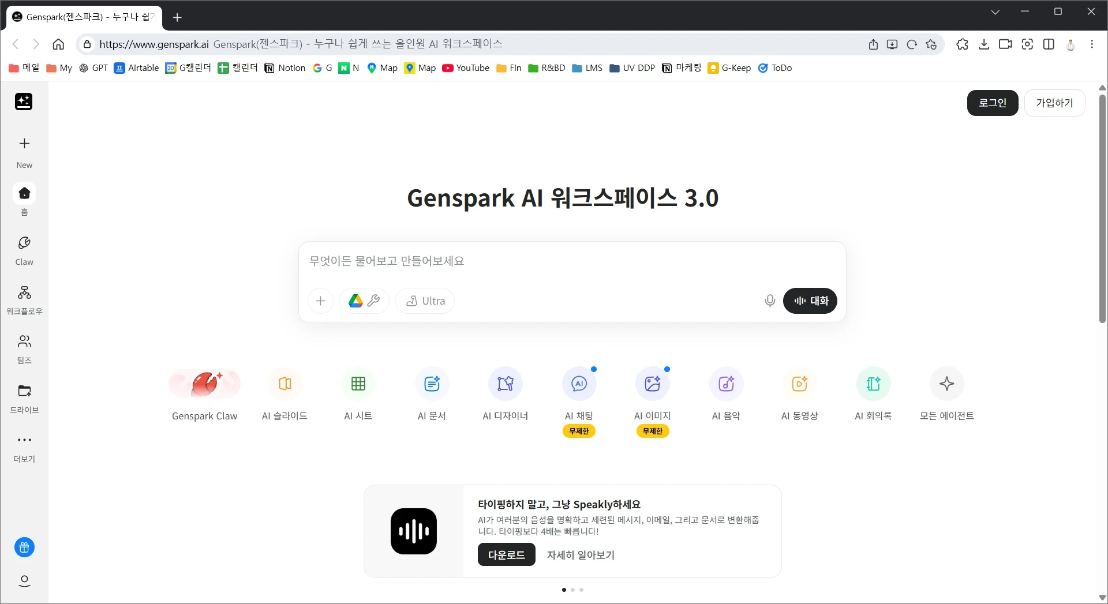Screen dimensions: 1108x604
Task: Click the page scrollbar thumb
Action: [1102, 208]
